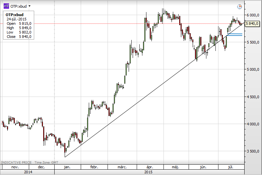Select the upper blue horizontal line
The width and height of the screenshot is (262, 175).
(x=235, y=34)
